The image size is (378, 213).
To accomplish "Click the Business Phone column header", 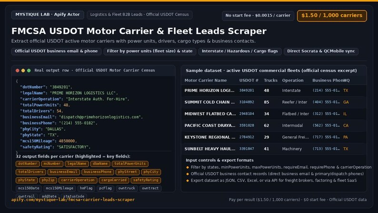I will pyautogui.click(x=328, y=81).
